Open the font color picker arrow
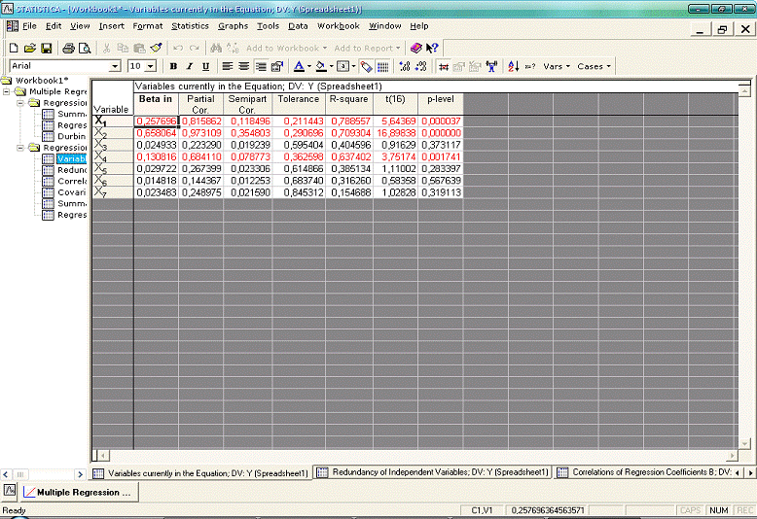This screenshot has height=519, width=757. coord(308,67)
